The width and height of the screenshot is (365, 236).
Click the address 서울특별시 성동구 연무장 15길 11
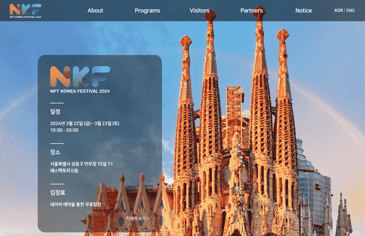(81, 164)
